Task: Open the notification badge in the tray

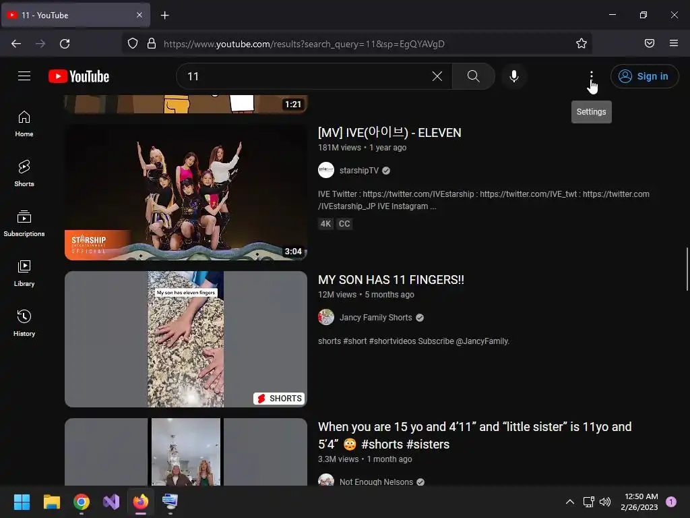Action: click(x=671, y=502)
